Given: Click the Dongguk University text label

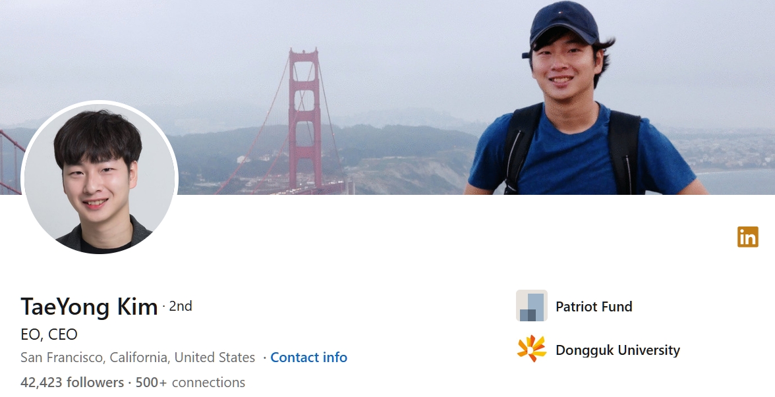Looking at the screenshot, I should [x=617, y=350].
